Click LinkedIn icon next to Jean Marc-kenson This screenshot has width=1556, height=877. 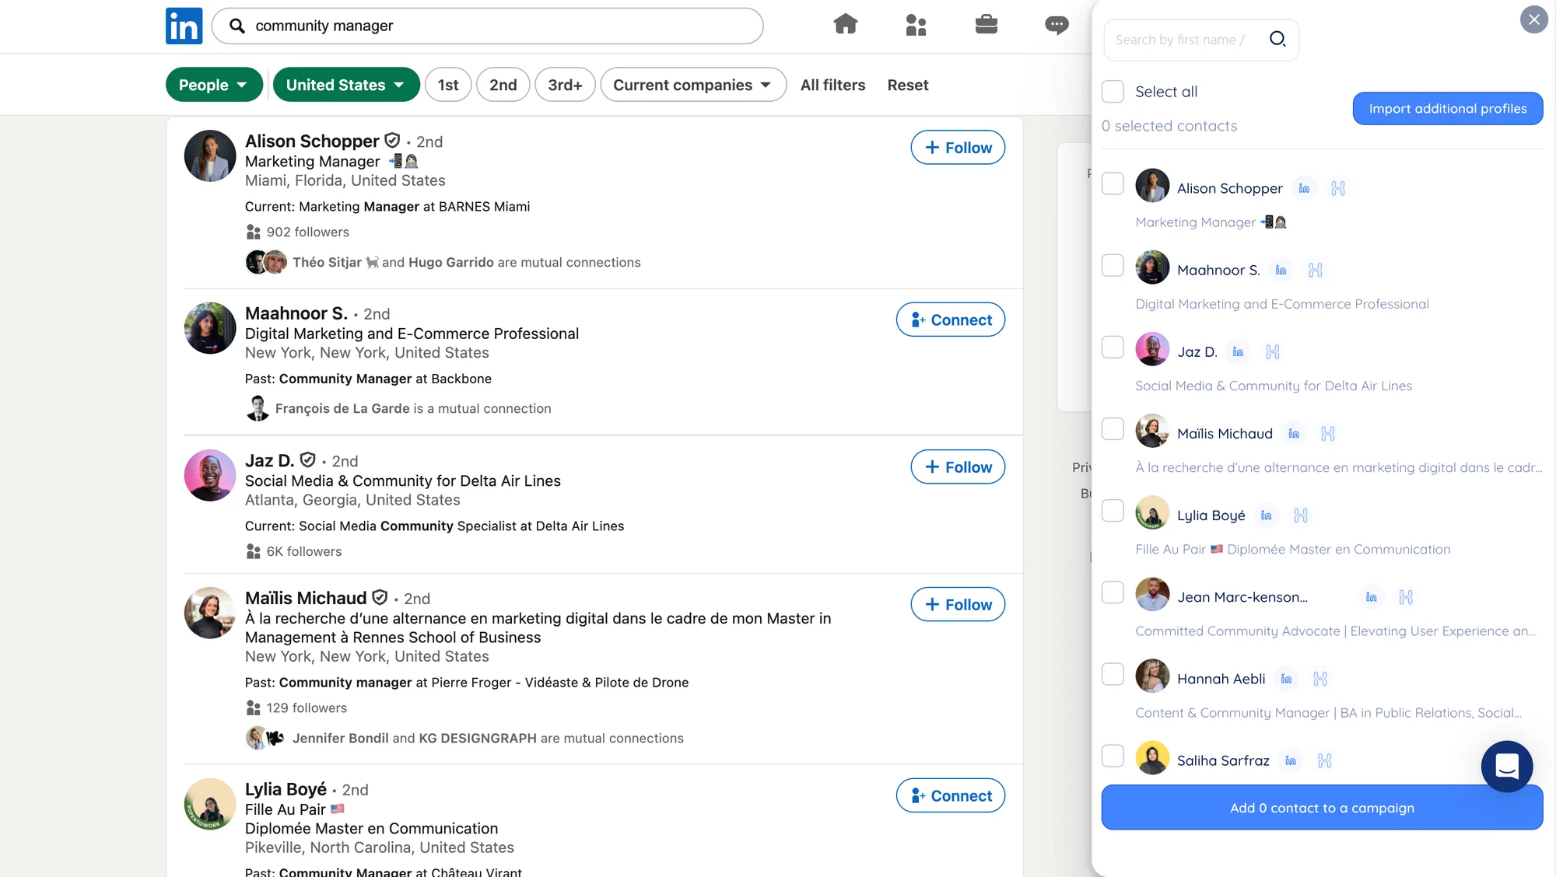(x=1371, y=597)
